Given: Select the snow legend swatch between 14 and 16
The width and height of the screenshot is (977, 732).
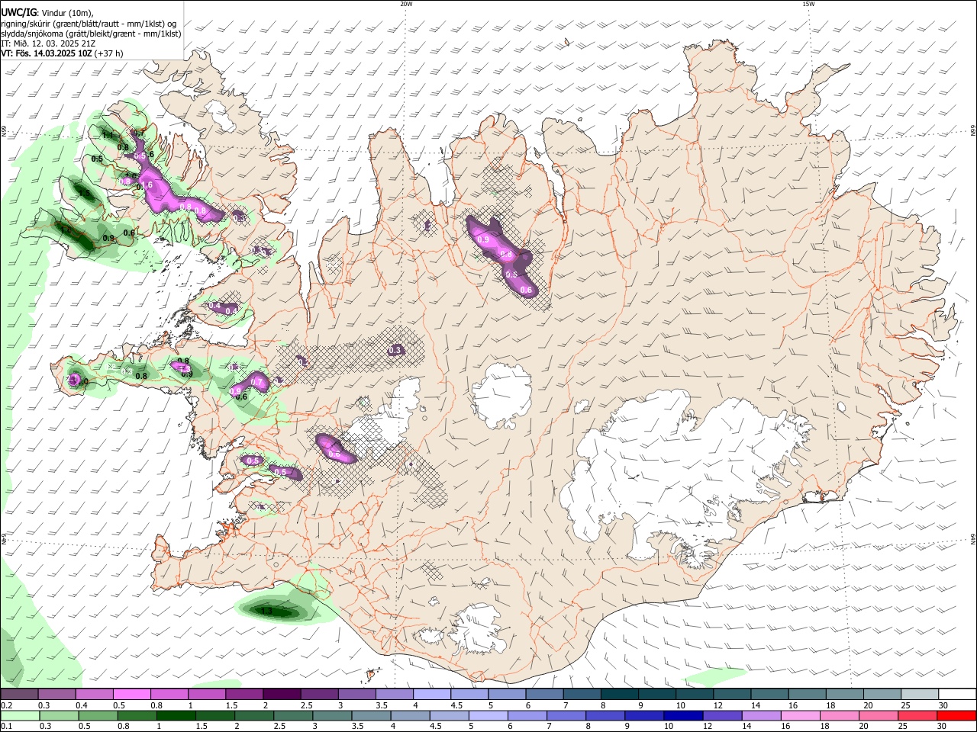Looking at the screenshot, I should (x=770, y=694).
